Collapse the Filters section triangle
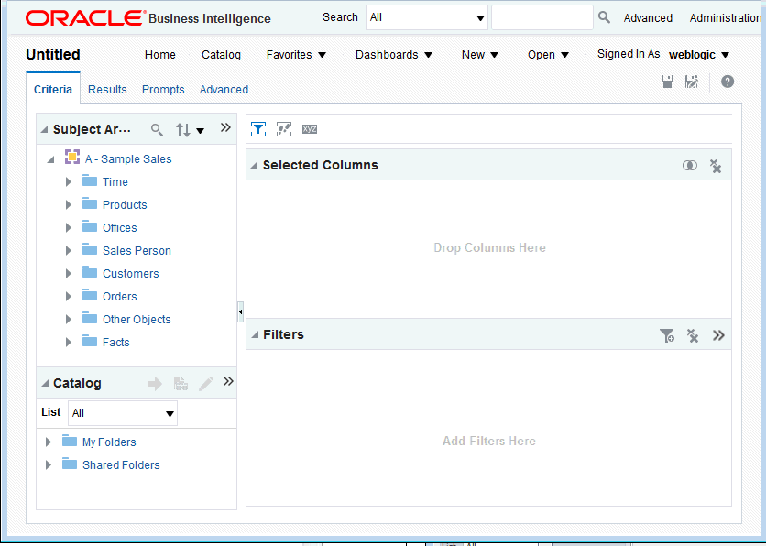Viewport: 766px width, 546px height. [x=254, y=335]
